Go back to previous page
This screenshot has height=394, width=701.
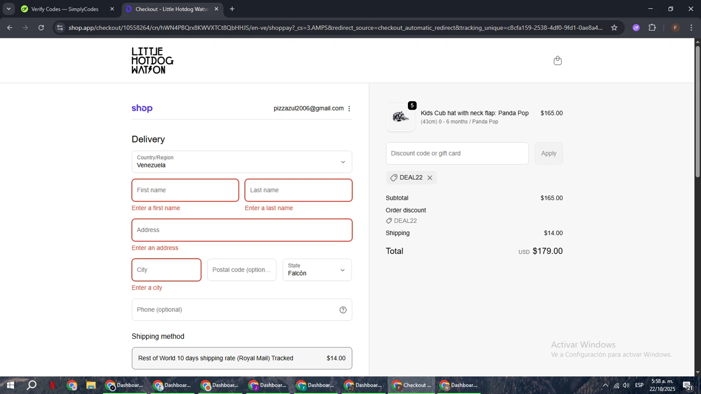pos(10,28)
